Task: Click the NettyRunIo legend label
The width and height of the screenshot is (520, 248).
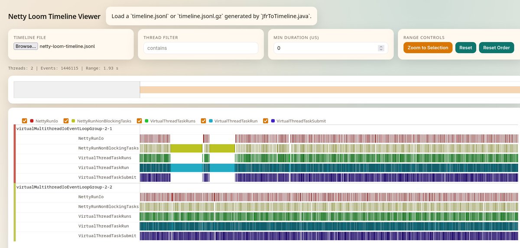Action: coord(47,121)
